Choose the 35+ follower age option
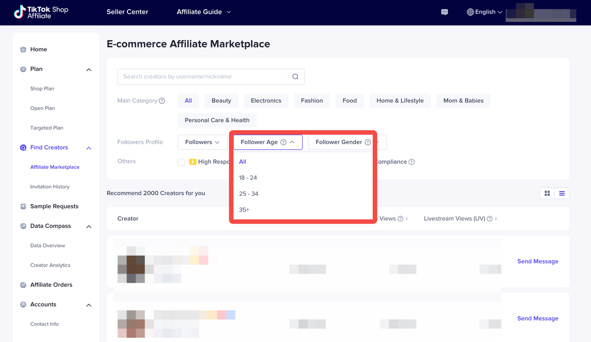The height and width of the screenshot is (342, 591). point(244,210)
